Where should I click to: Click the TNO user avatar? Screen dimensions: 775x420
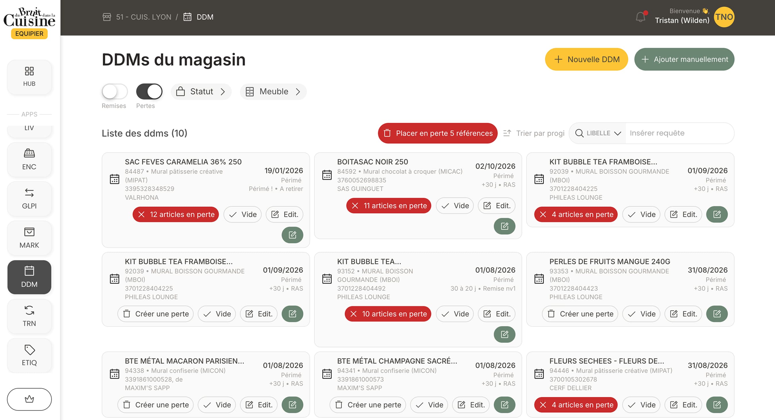click(x=724, y=17)
